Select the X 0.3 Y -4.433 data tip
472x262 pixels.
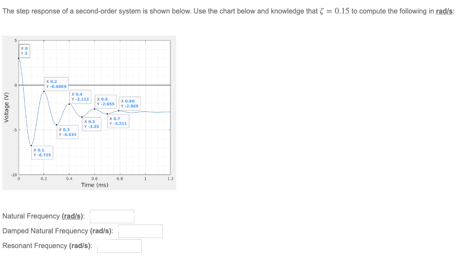[67, 131]
